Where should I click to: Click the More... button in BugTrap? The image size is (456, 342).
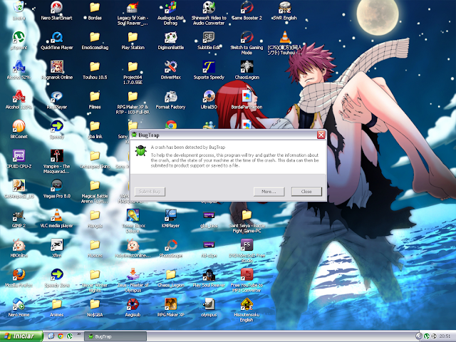tap(269, 192)
